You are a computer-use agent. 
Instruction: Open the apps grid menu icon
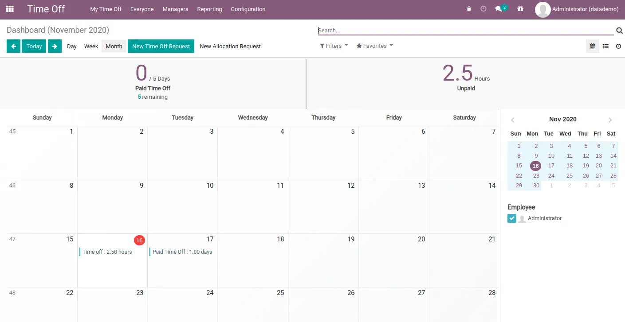pos(9,9)
